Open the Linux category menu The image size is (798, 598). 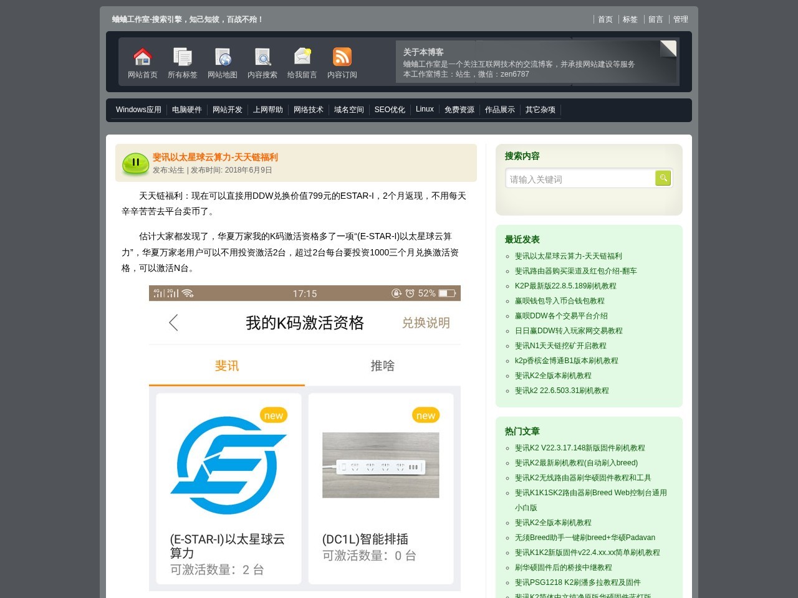click(425, 110)
